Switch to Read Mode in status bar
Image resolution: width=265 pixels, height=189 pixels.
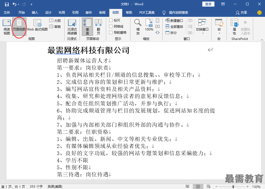pyautogui.click(x=188, y=186)
